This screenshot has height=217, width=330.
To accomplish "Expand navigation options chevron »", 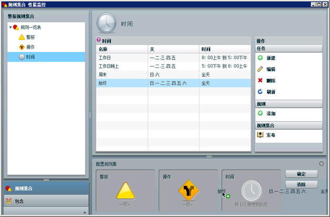I will [85, 212].
